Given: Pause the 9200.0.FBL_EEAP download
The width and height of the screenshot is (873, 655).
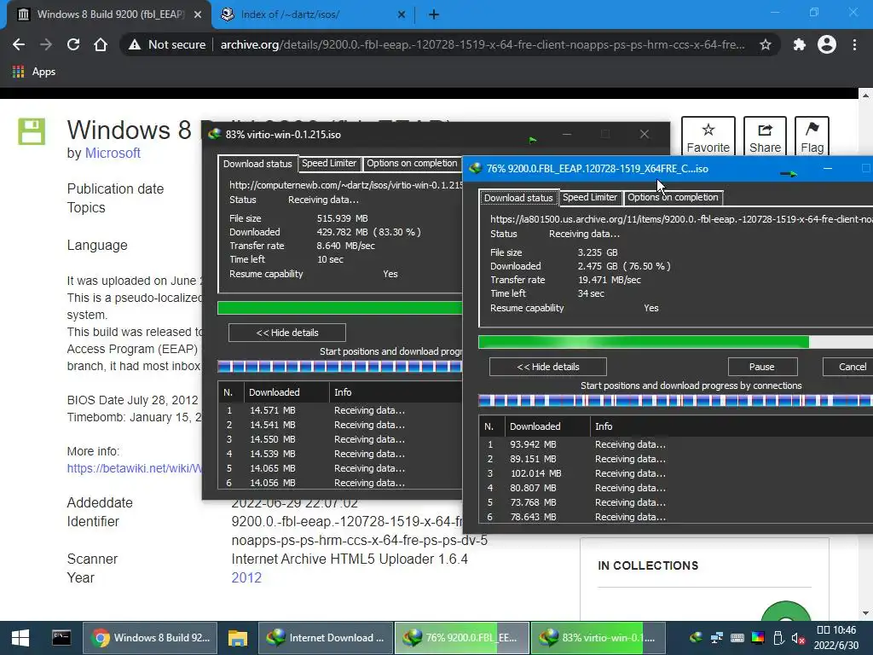Looking at the screenshot, I should pyautogui.click(x=762, y=367).
